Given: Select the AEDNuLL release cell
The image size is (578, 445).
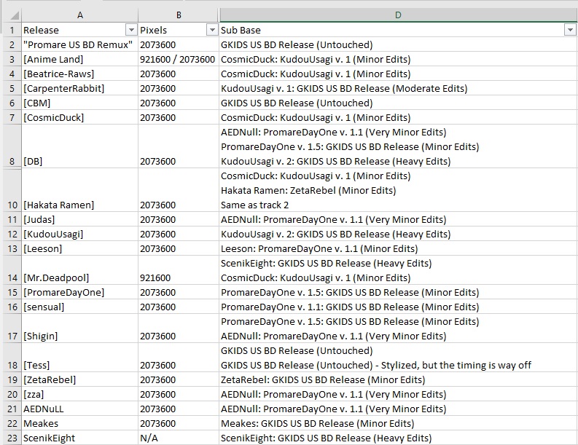Looking at the screenshot, I should (x=79, y=409).
